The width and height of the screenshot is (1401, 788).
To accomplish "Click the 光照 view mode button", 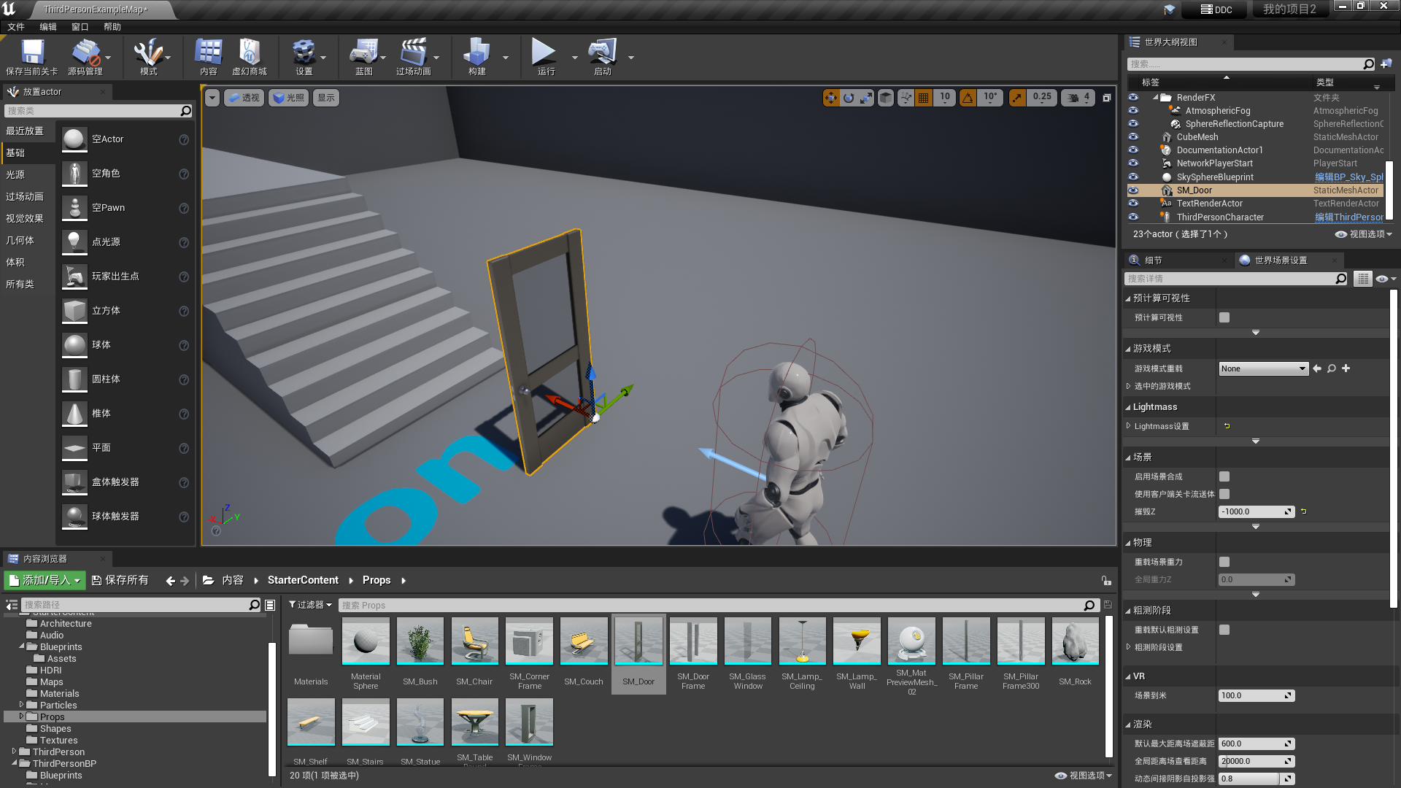I will [288, 98].
